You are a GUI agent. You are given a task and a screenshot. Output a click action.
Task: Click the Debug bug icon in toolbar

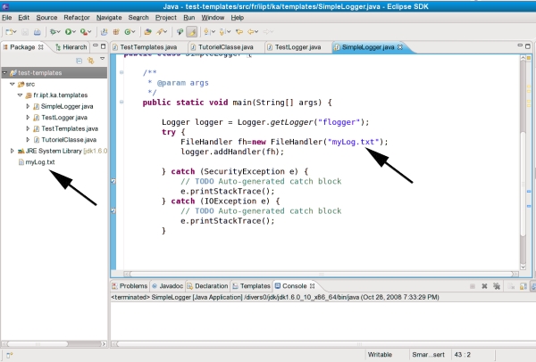click(52, 31)
